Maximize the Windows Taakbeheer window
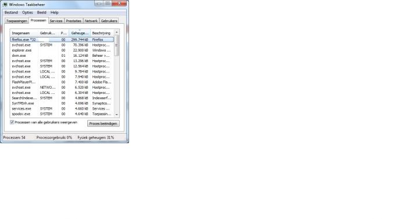 108,3
